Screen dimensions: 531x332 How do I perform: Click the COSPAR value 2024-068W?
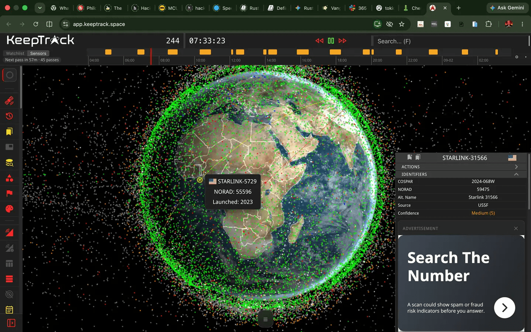[x=483, y=182]
